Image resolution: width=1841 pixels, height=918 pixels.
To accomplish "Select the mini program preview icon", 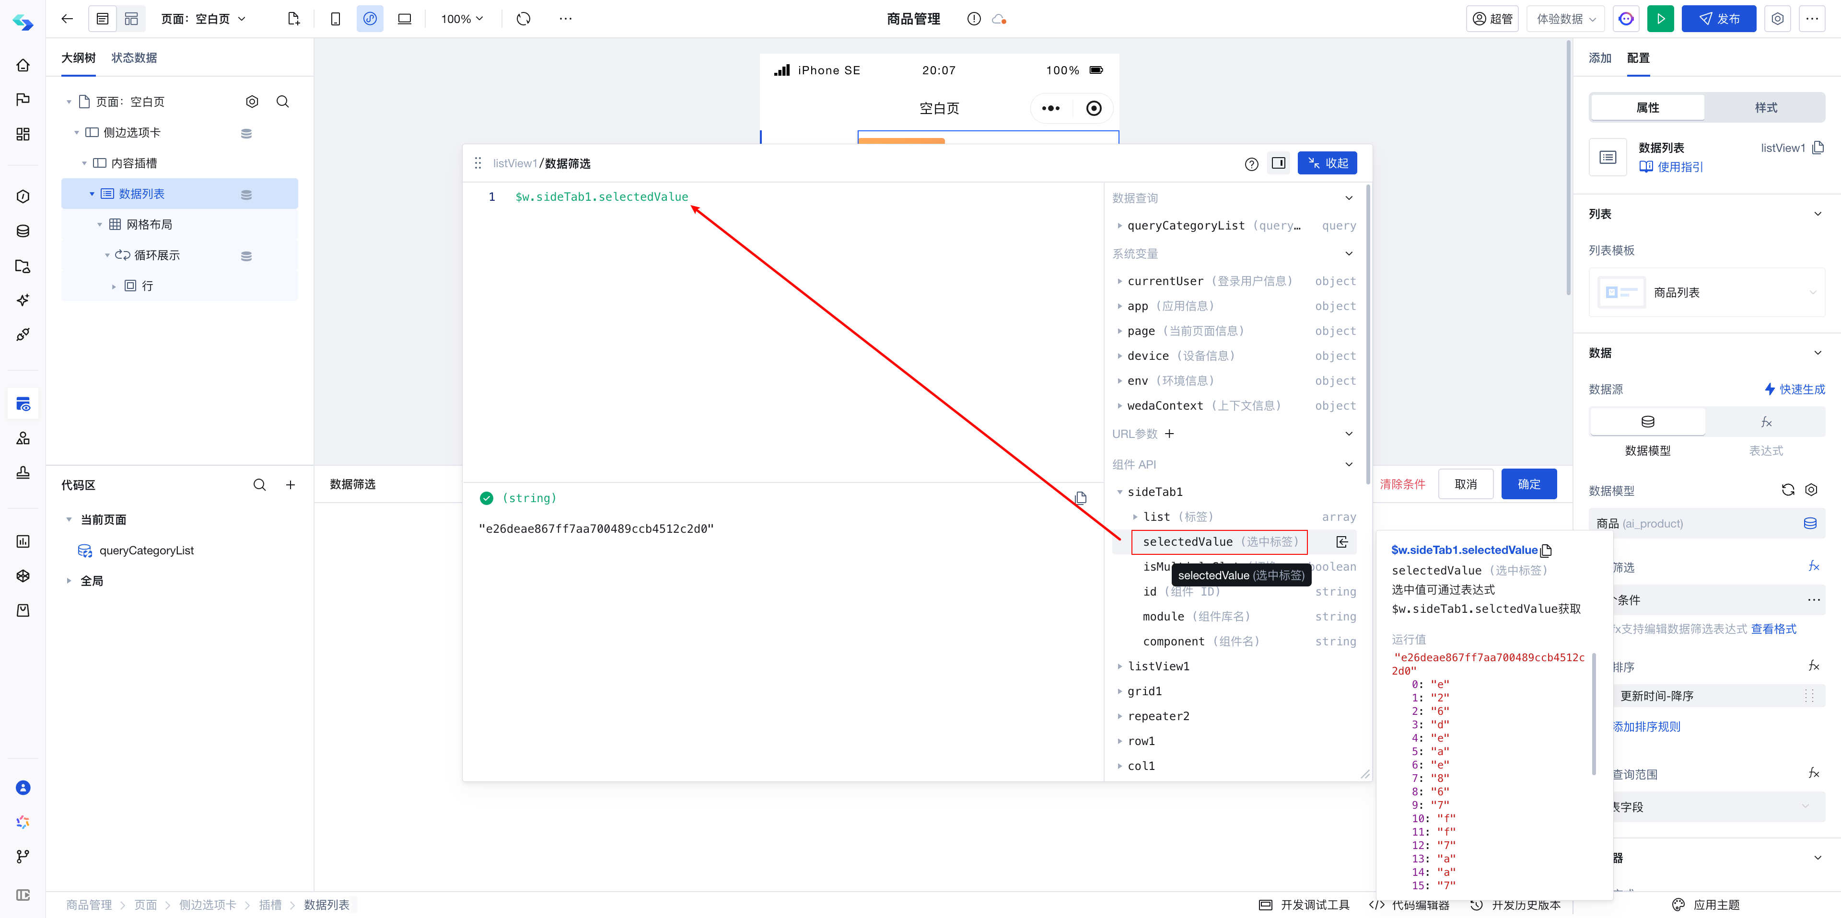I will [370, 19].
